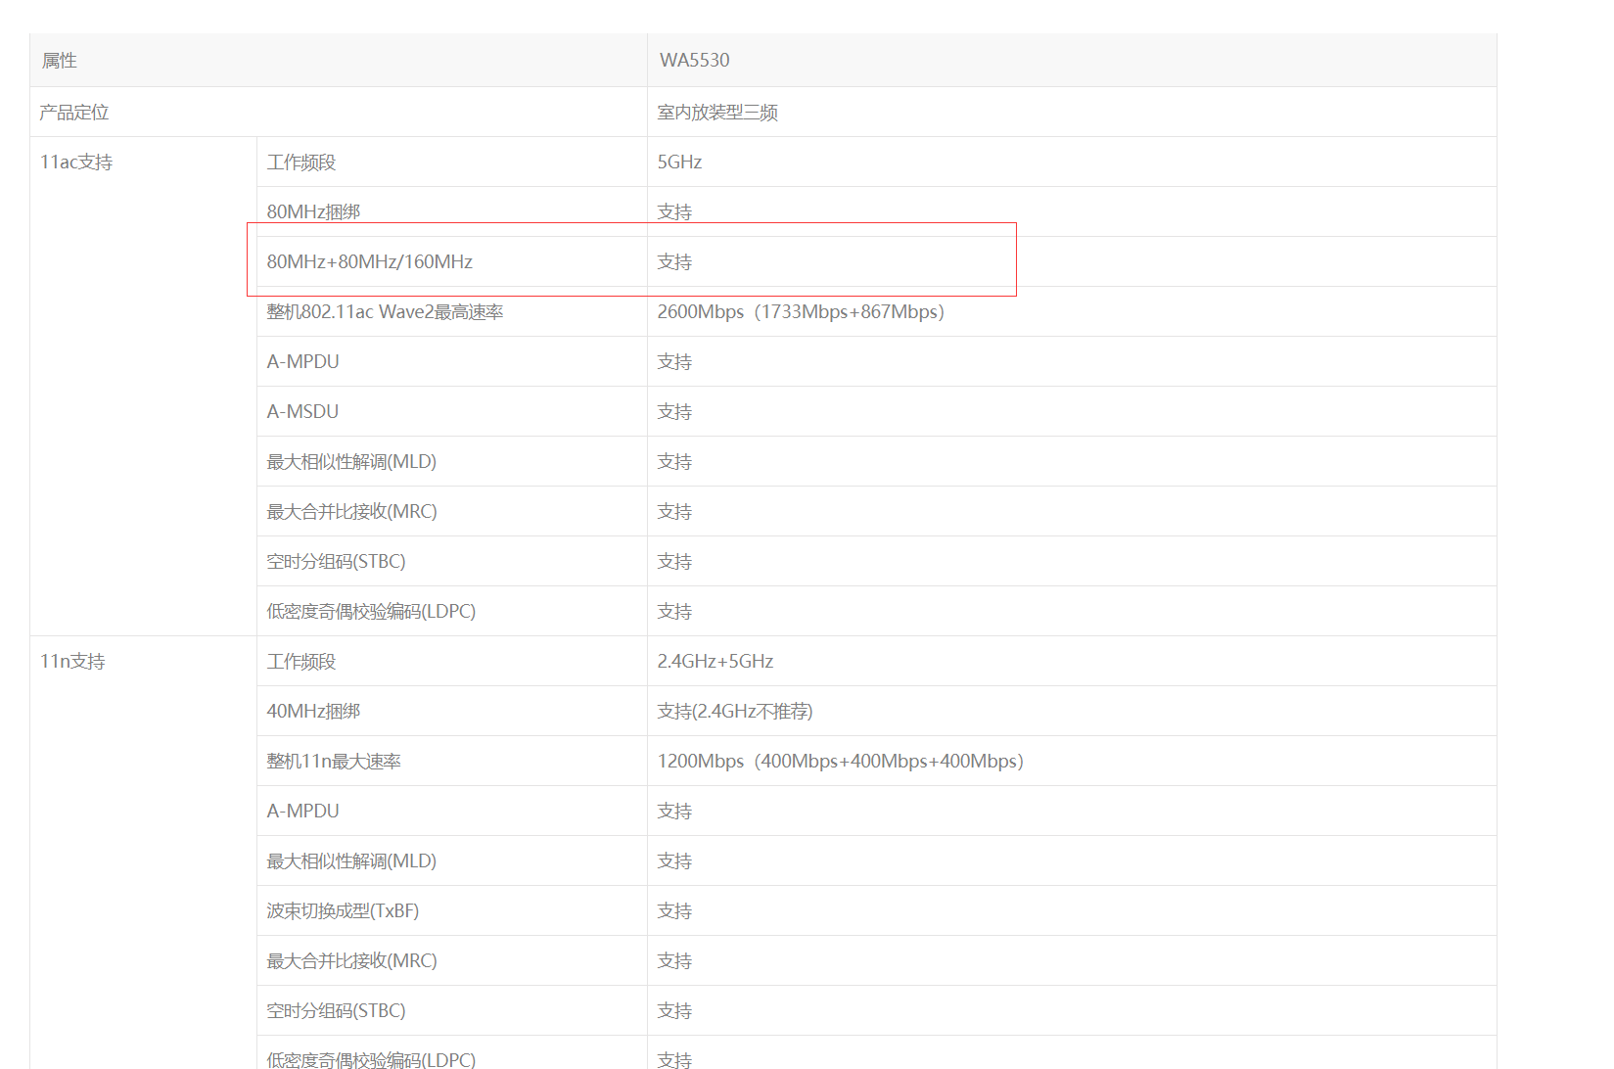Click the "支持(2.4GHz不推荐)" value
This screenshot has height=1069, width=1614.
[735, 712]
